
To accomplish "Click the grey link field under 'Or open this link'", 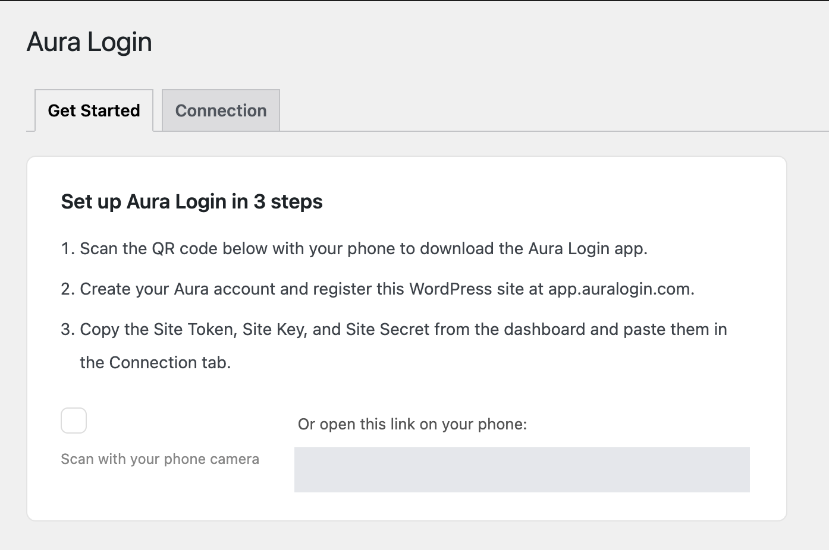I will coord(522,470).
